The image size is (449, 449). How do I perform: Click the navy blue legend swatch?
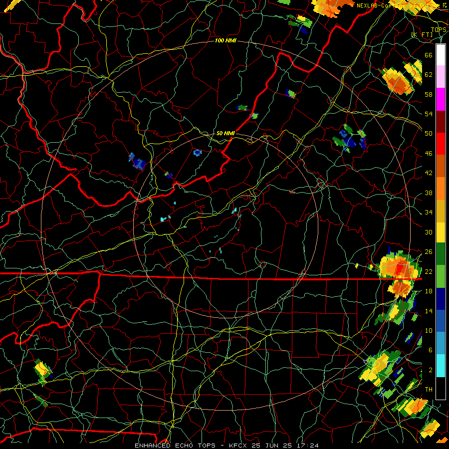pos(441,299)
